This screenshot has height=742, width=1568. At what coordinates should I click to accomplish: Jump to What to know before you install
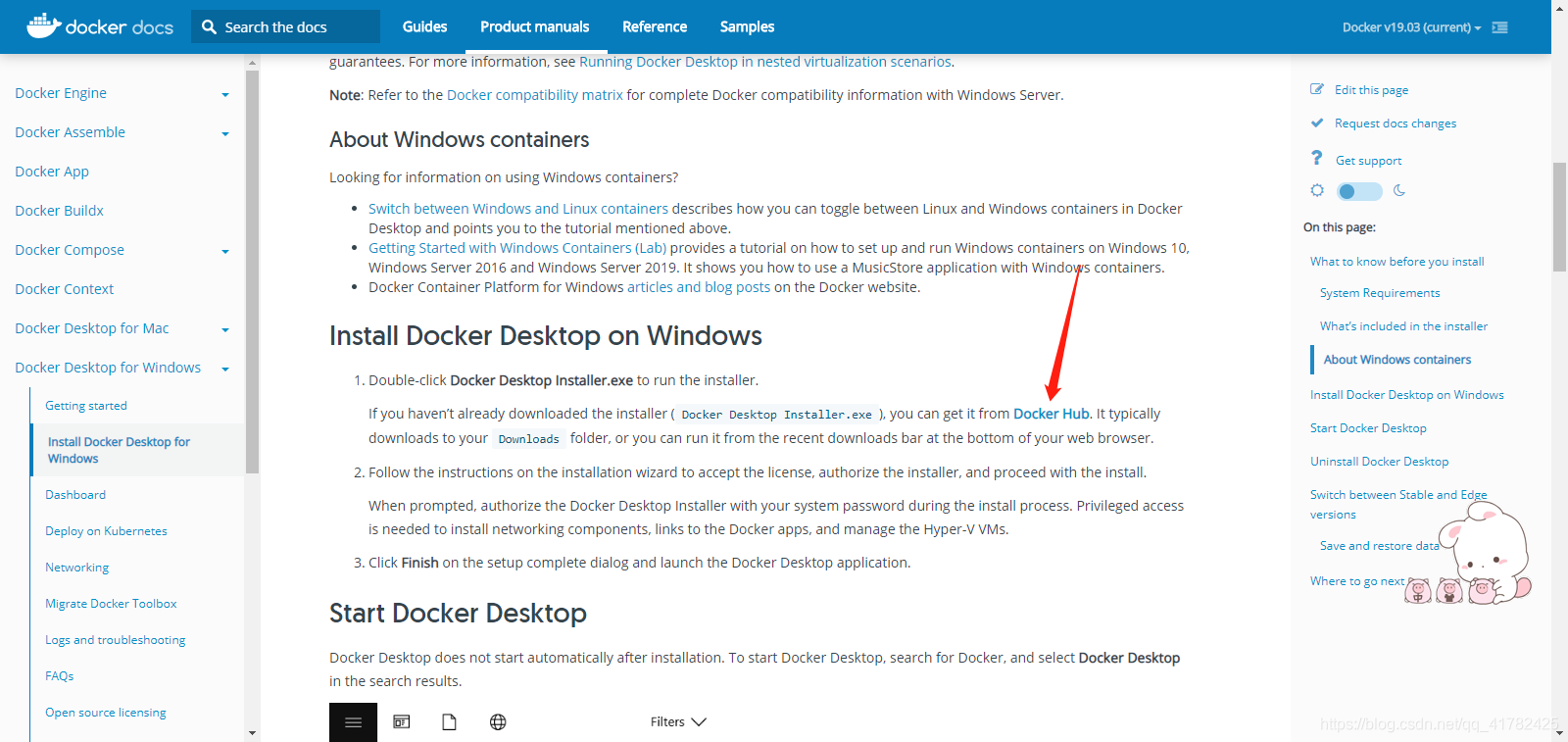point(1396,262)
